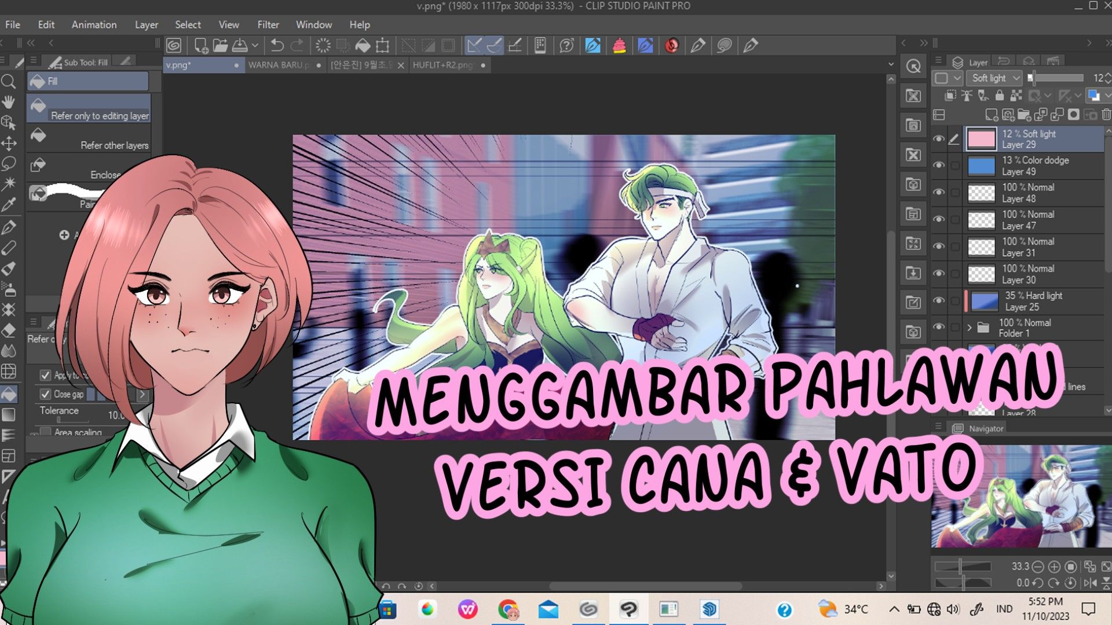Select the Operation object tool
Screen dimensions: 1112x625
[x=9, y=123]
